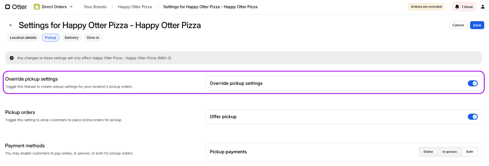Choose In-person pickup payments option
The image size is (489, 166).
click(x=449, y=152)
